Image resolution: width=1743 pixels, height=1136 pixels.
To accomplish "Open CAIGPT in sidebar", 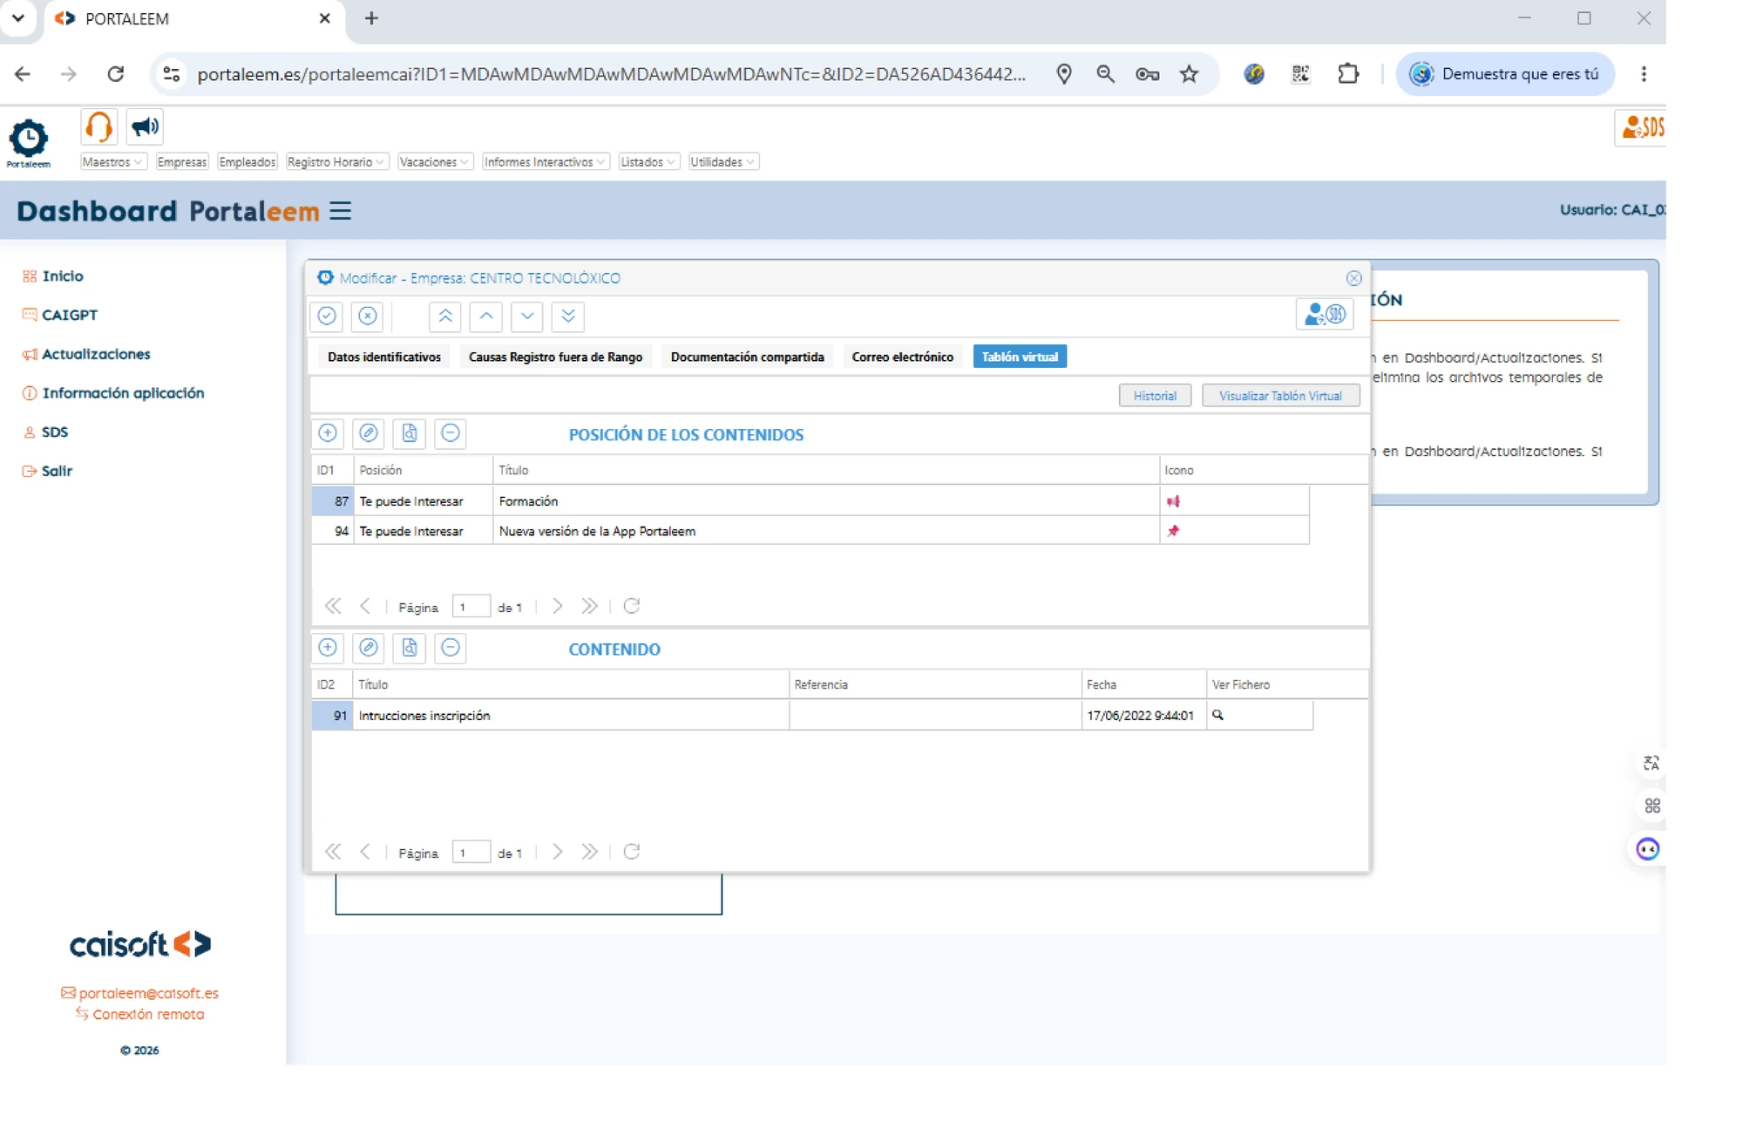I will pos(60,315).
